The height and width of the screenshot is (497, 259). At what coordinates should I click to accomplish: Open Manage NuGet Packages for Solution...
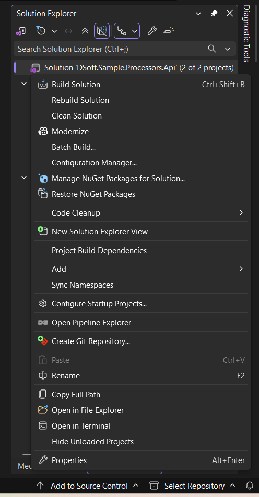141,179
